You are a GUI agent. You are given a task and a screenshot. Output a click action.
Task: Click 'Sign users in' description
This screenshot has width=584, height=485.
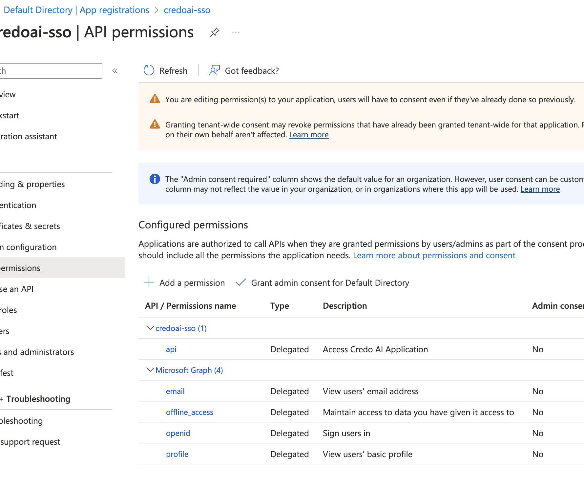point(346,433)
